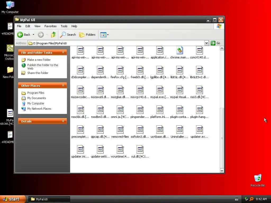Open My Documents from Other Places
Screen dimensions: 271x203
37,98
